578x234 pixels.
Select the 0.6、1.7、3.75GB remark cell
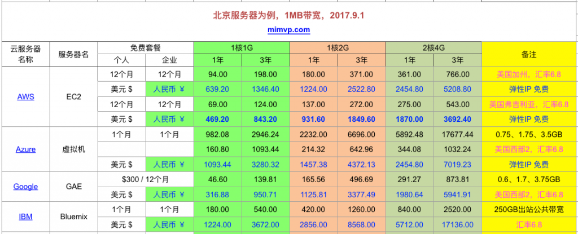(x=529, y=179)
